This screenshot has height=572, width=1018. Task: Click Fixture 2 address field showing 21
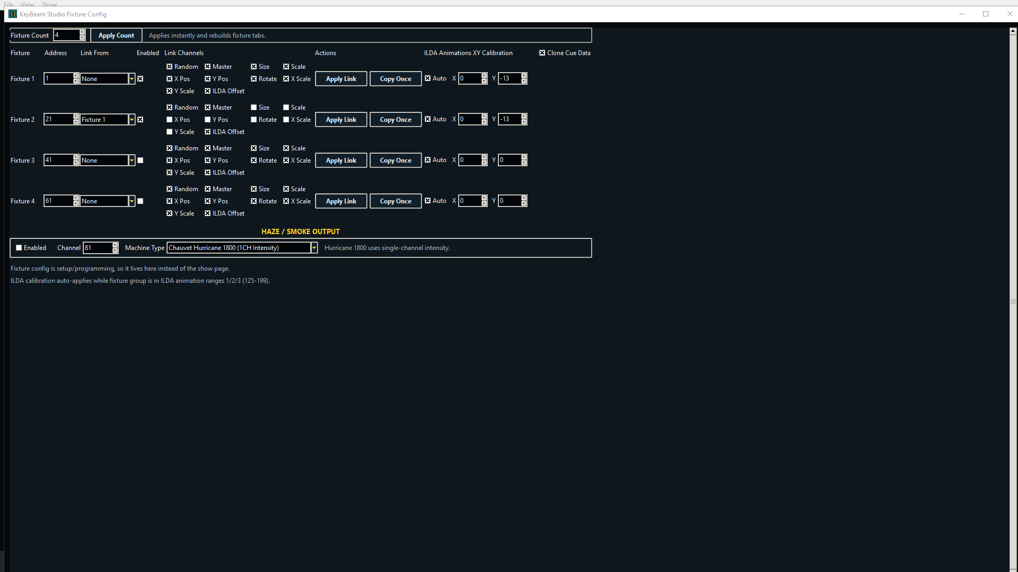[x=58, y=119]
